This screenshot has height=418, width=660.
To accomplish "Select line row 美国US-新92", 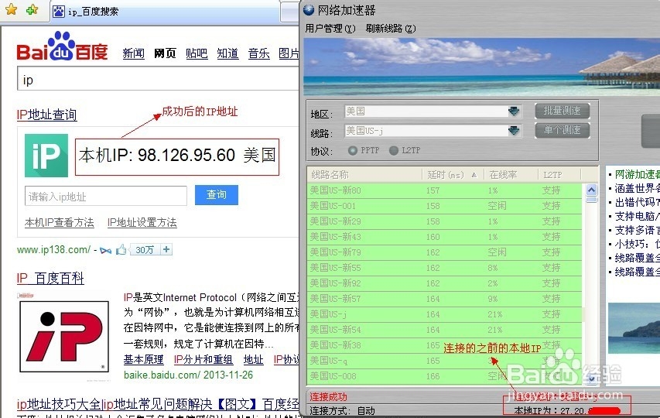I will tap(445, 283).
